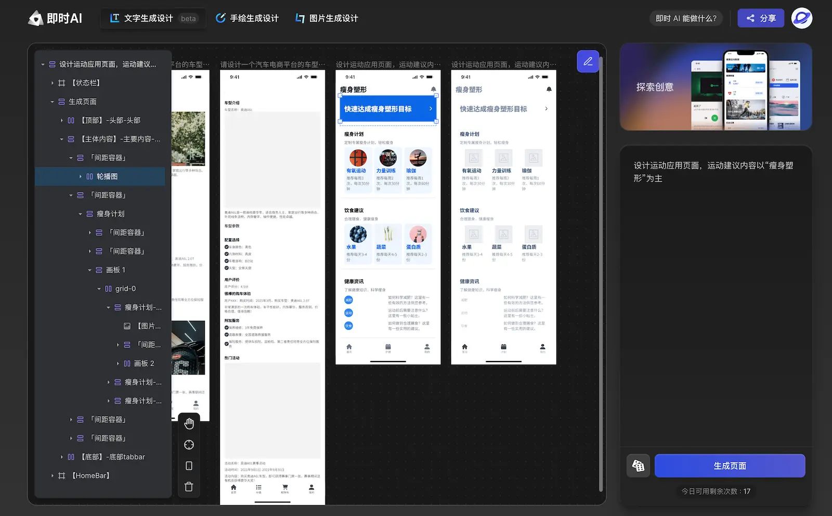Screen dimensions: 832x516
Task: Click the crosshair locate tool
Action: [189, 445]
